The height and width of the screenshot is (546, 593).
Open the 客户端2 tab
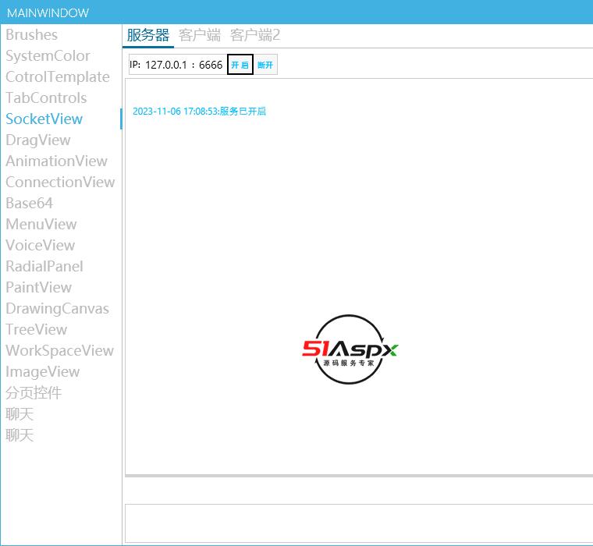pos(255,36)
